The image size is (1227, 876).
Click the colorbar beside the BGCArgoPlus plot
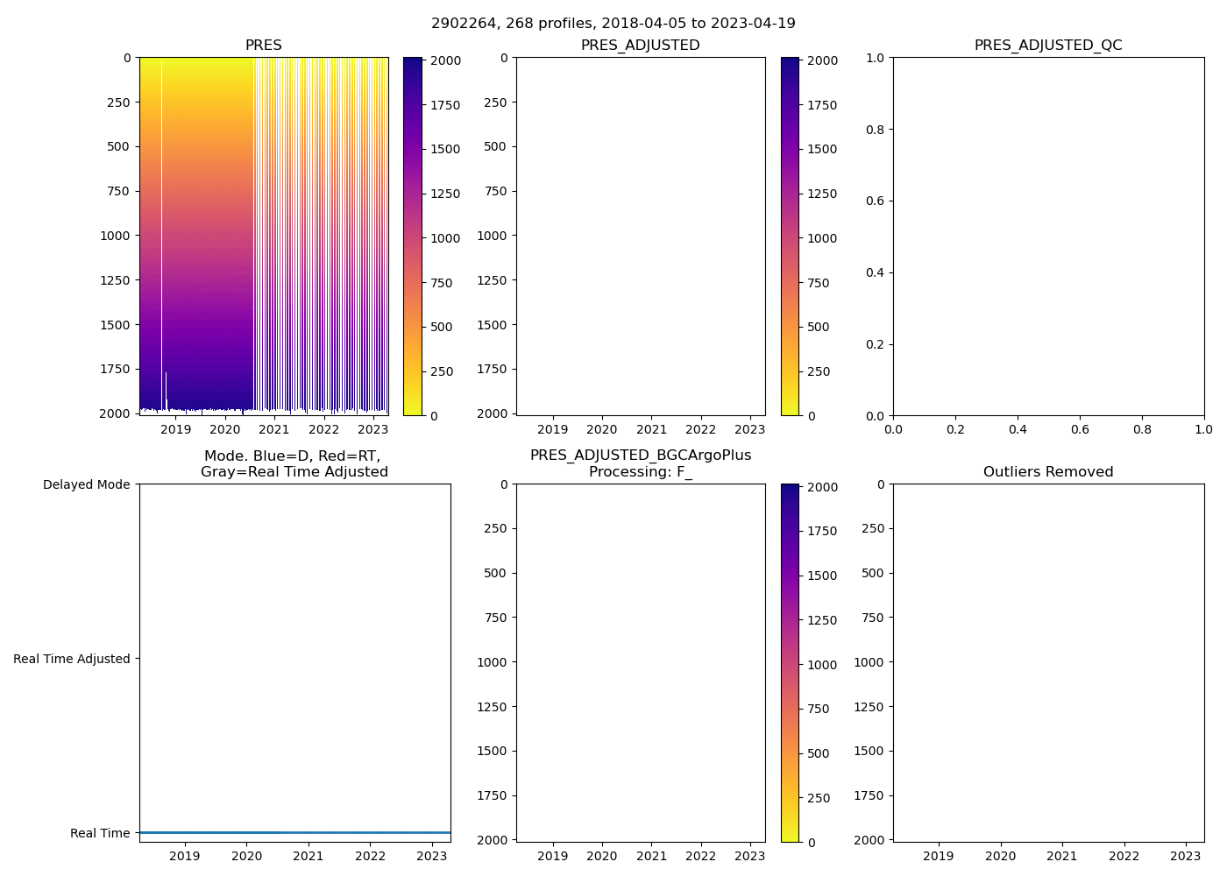pos(790,663)
